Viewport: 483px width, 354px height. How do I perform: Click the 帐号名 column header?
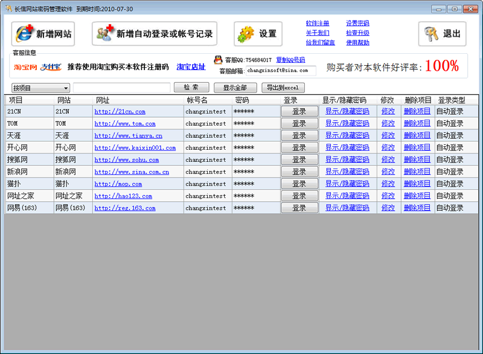tap(208, 100)
